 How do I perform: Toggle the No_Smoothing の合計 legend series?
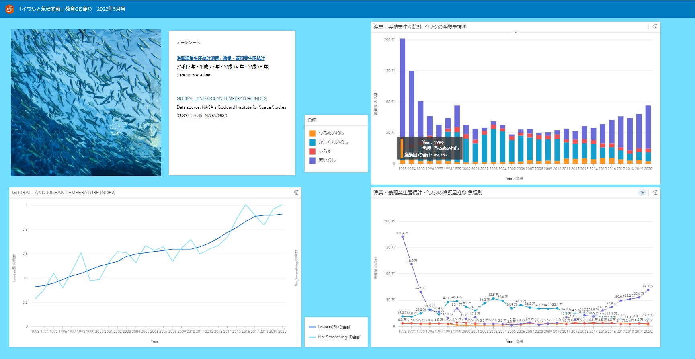[x=339, y=337]
